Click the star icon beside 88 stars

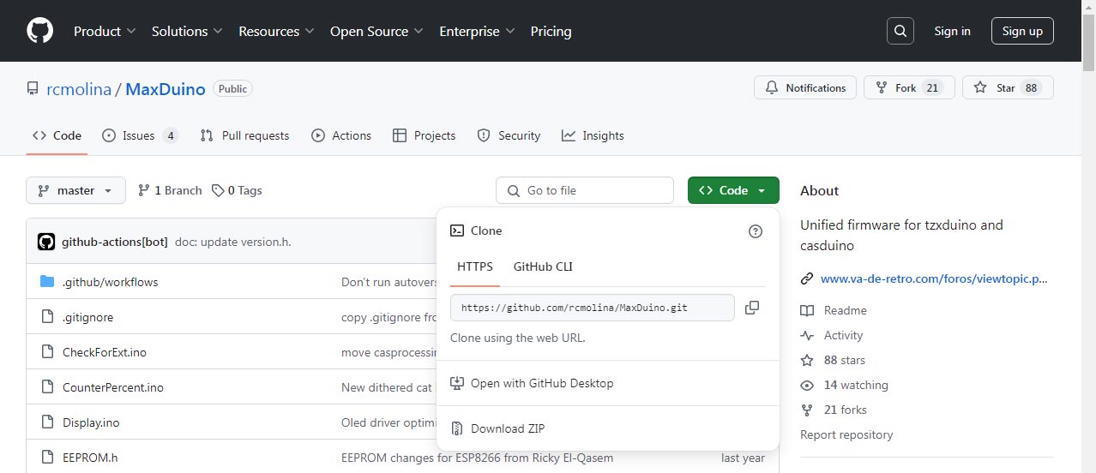807,360
